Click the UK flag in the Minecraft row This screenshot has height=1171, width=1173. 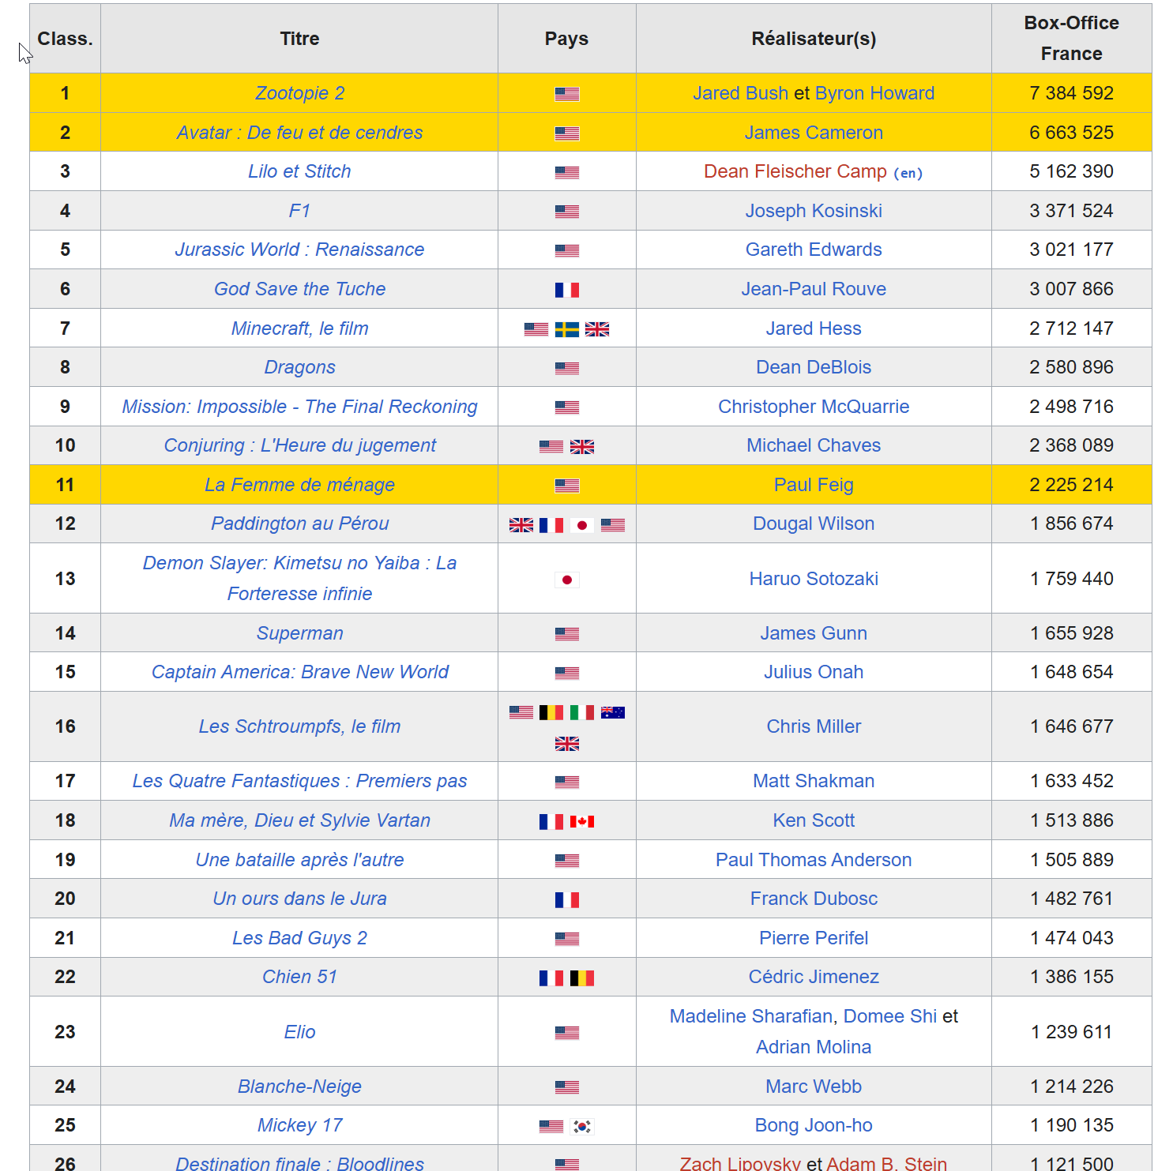(597, 329)
